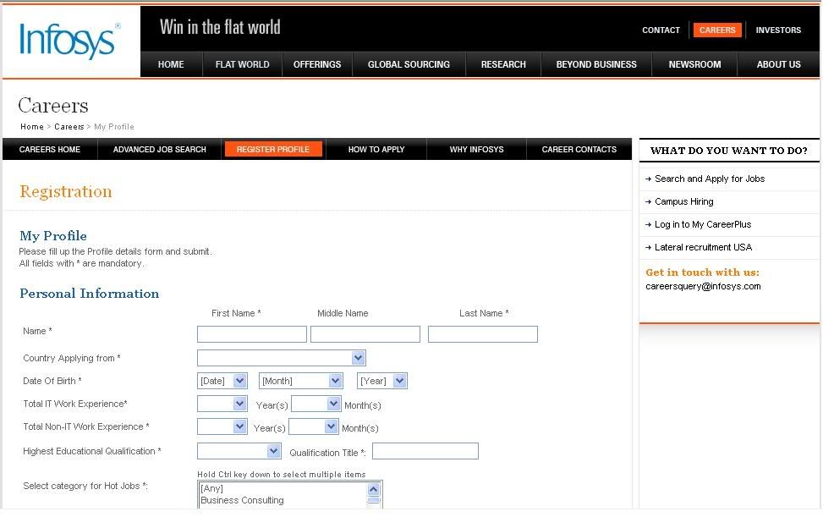Open the birth Date dropdown
The image size is (823, 517).
coord(222,381)
